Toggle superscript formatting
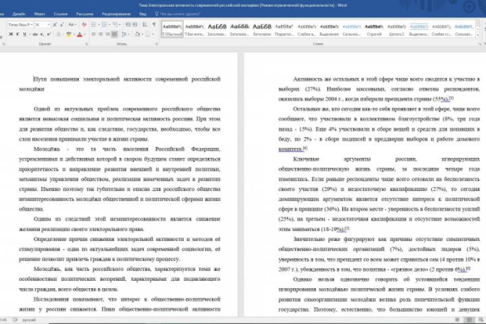 49,34
